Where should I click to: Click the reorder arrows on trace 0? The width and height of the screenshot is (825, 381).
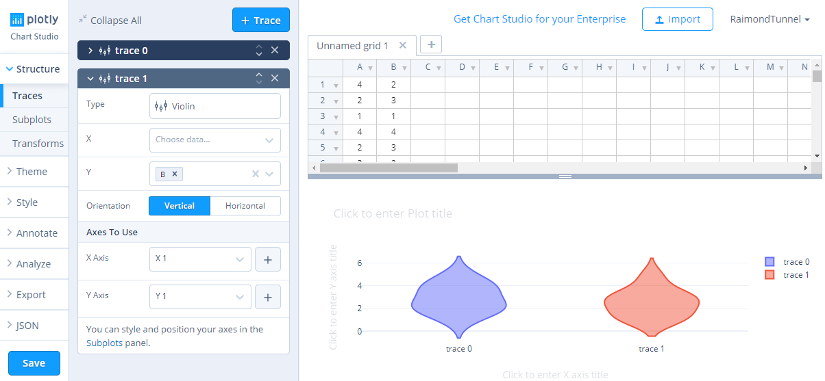pos(259,51)
